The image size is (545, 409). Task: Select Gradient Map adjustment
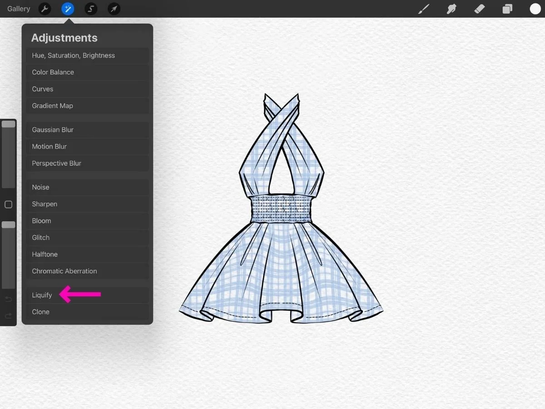[x=87, y=106]
